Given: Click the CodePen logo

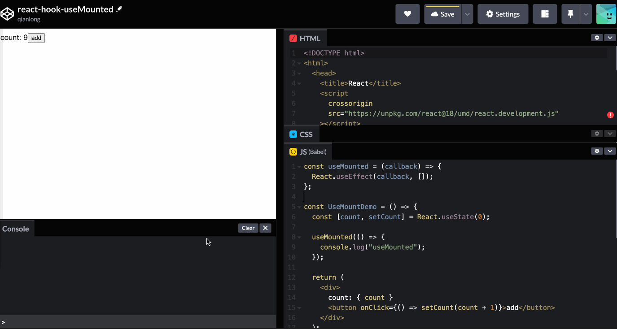Looking at the screenshot, I should [x=7, y=14].
